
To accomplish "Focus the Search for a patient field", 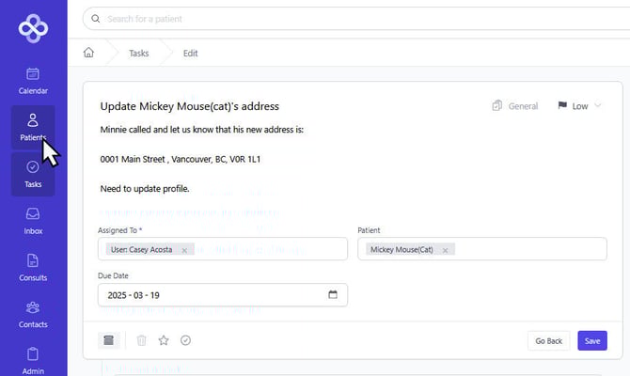I will [357, 19].
